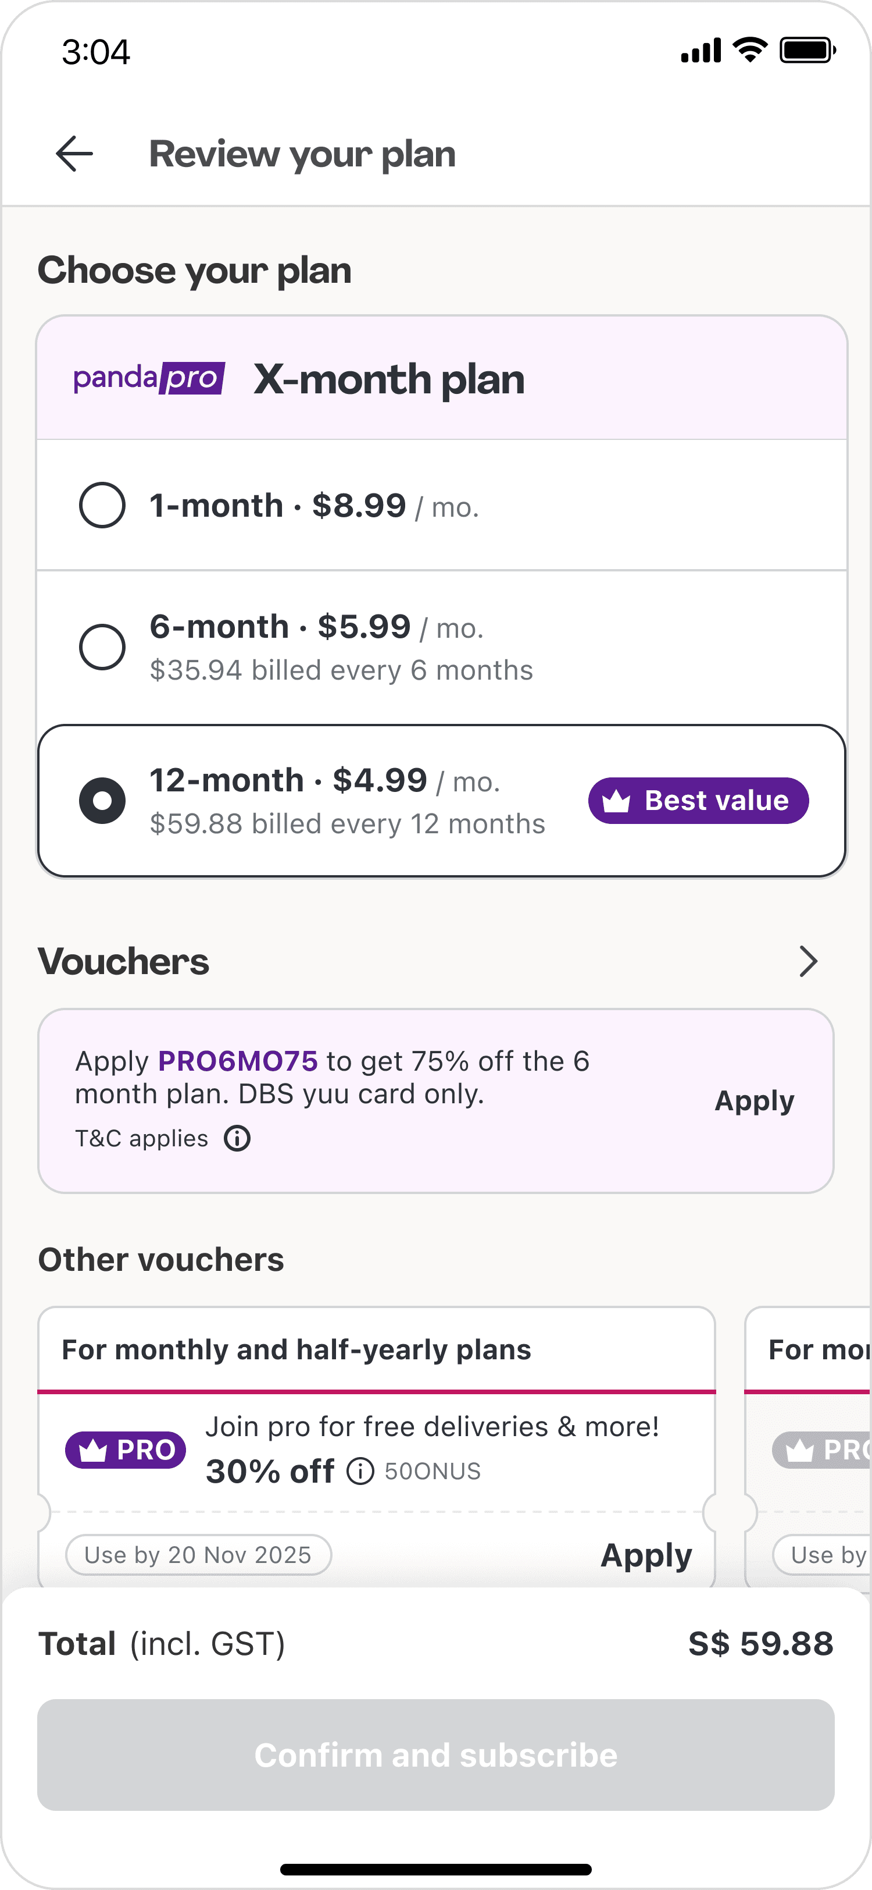Tap the home indicator bar

click(x=436, y=1868)
